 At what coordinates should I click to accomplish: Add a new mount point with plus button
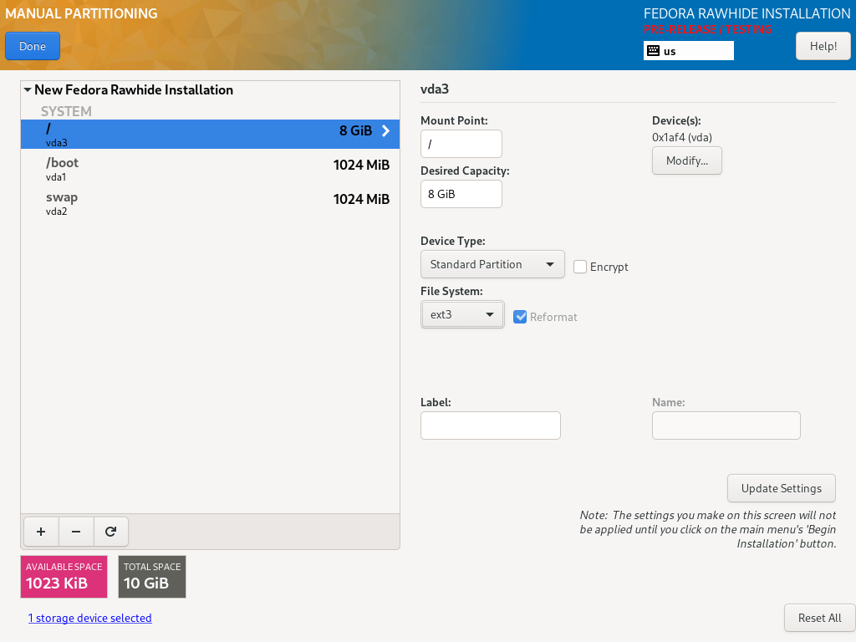pos(41,532)
